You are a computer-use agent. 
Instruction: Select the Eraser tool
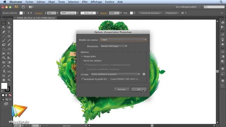(9, 45)
